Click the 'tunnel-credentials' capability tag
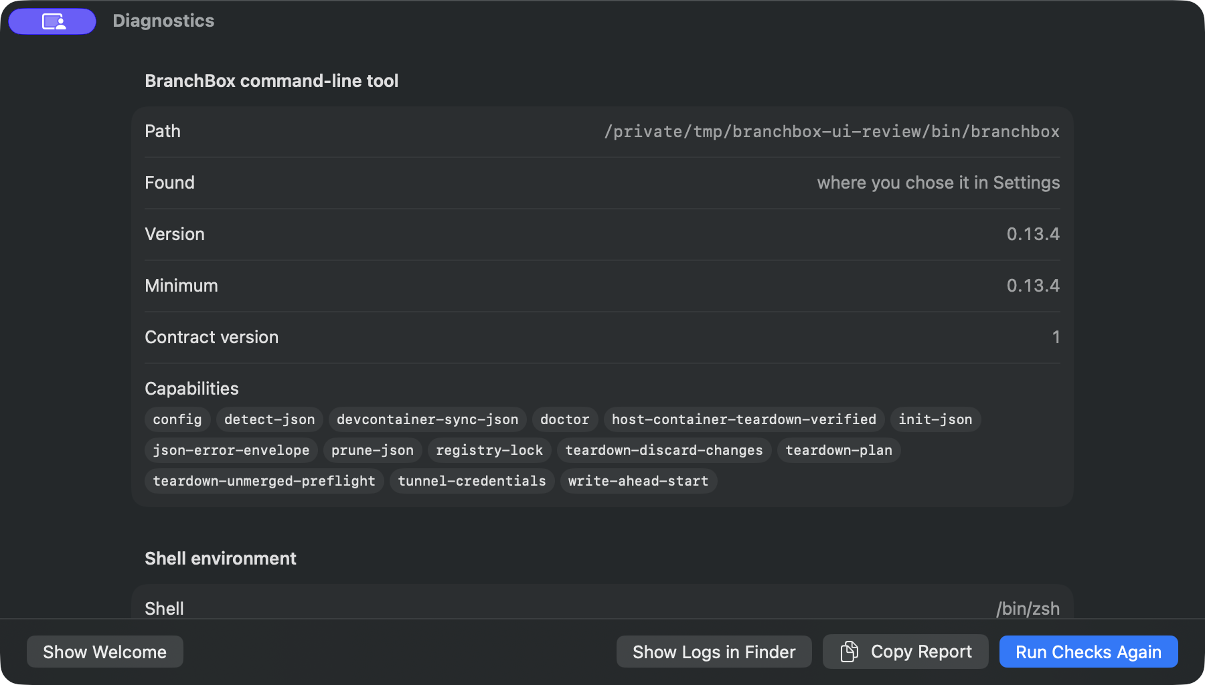The image size is (1205, 685). 472,481
